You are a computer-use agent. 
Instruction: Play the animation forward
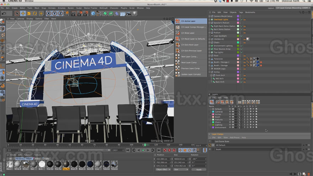[143, 150]
